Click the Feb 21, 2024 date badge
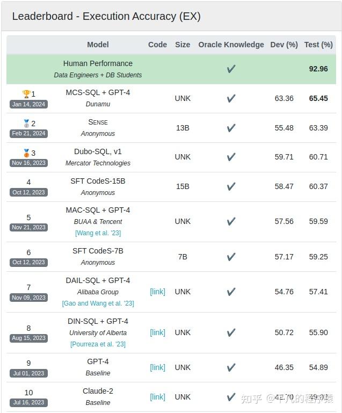 (28, 134)
